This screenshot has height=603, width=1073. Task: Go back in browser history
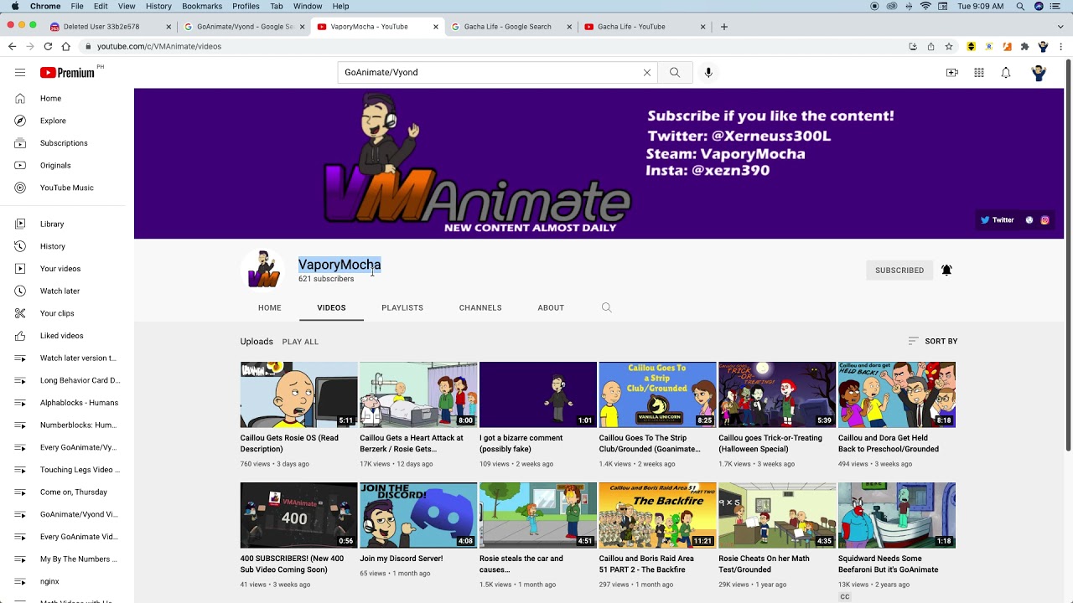(x=12, y=47)
